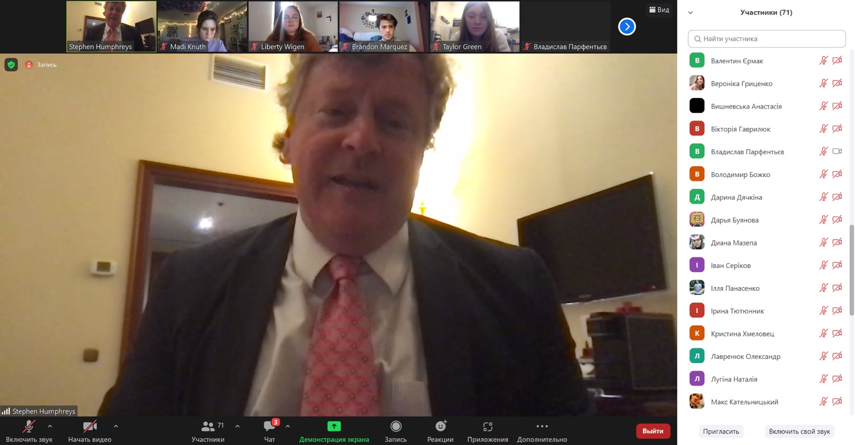Select participant name Кристина Хмеловец

click(x=742, y=334)
